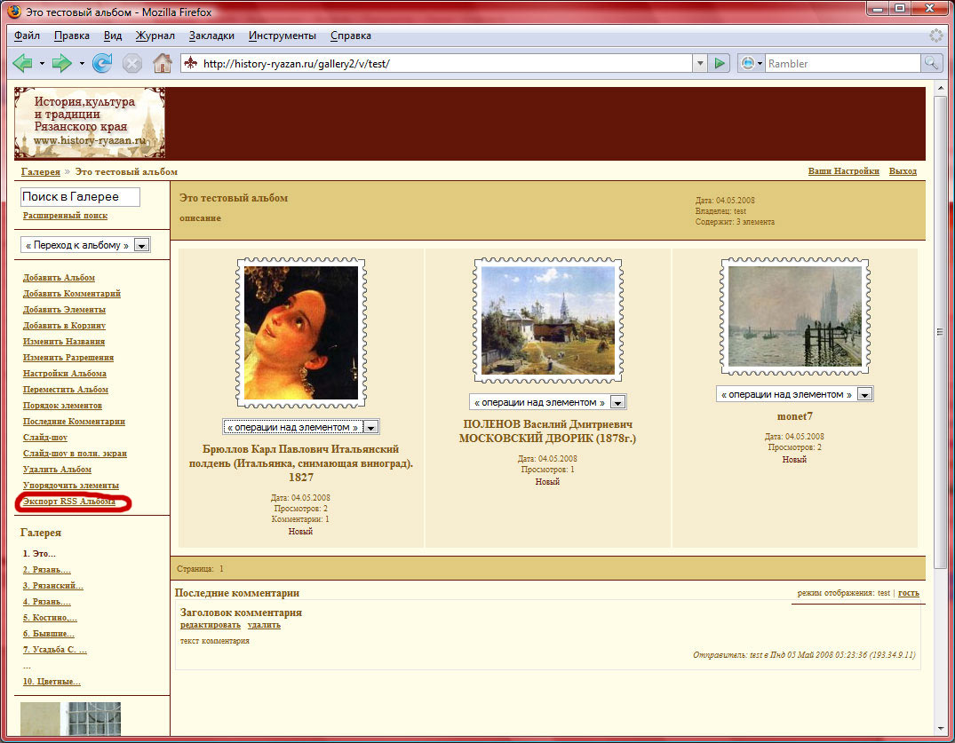Click the Галерея breadcrumb link
The width and height of the screenshot is (955, 743).
tap(41, 171)
